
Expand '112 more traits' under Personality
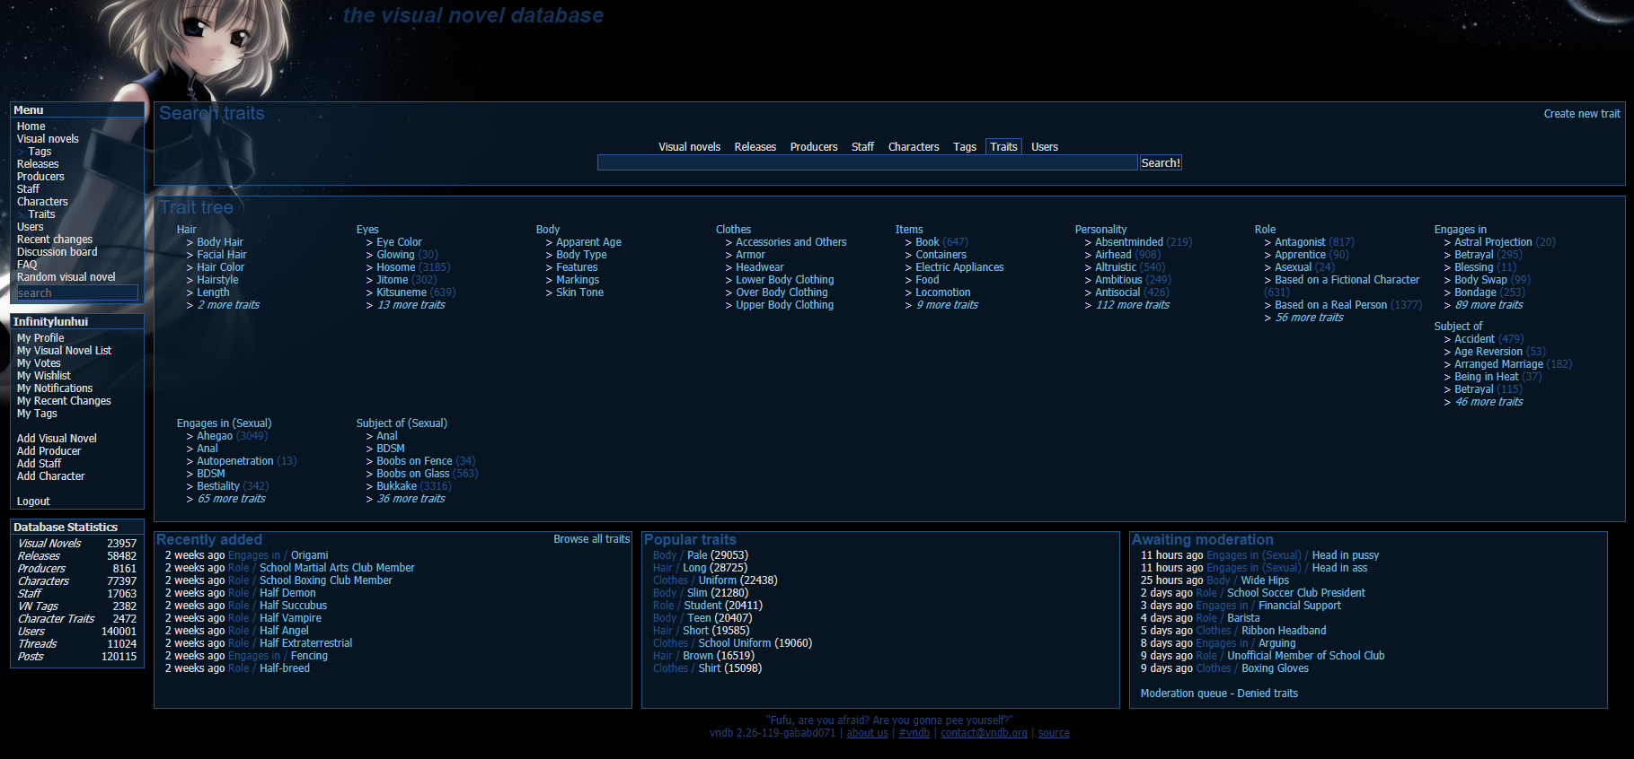[1132, 305]
